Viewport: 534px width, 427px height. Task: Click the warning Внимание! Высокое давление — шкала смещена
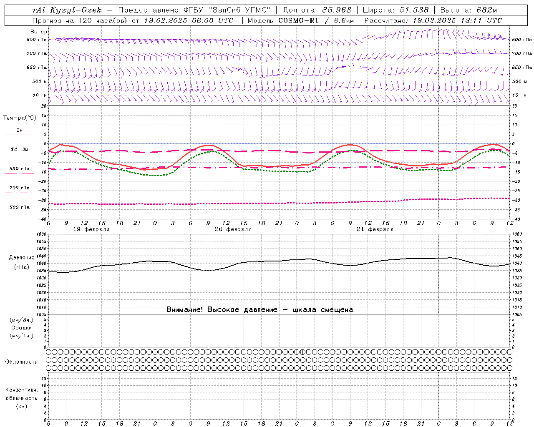(x=260, y=309)
